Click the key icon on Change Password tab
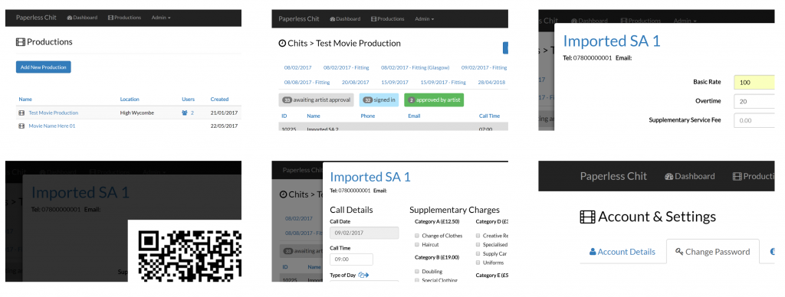Viewport: 785px width, 297px height. point(679,252)
